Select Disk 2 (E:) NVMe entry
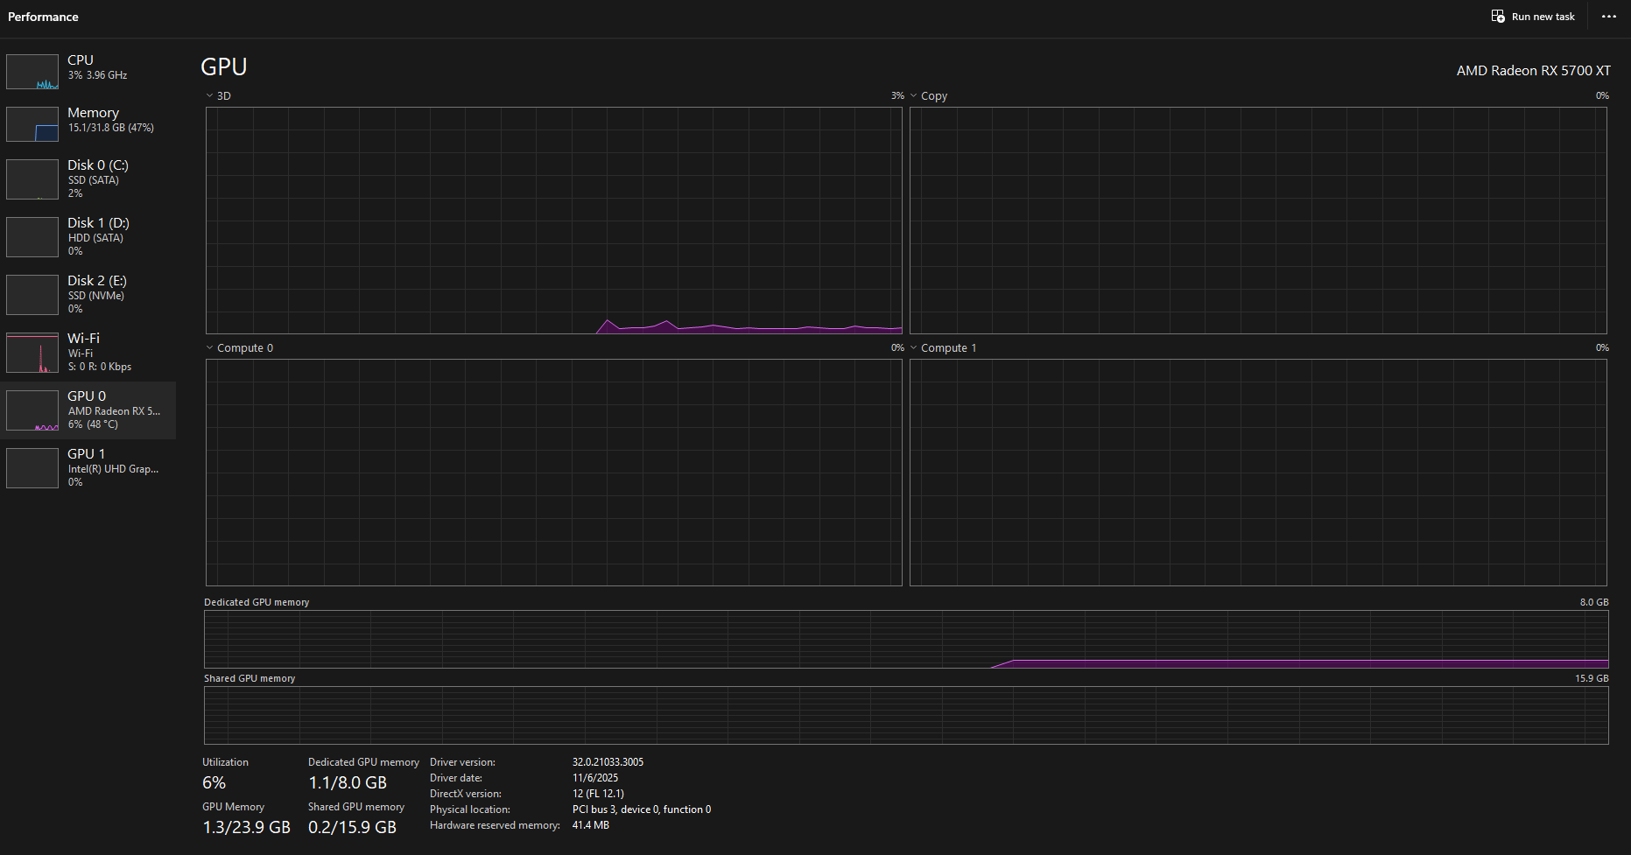This screenshot has width=1631, height=855. click(x=88, y=294)
